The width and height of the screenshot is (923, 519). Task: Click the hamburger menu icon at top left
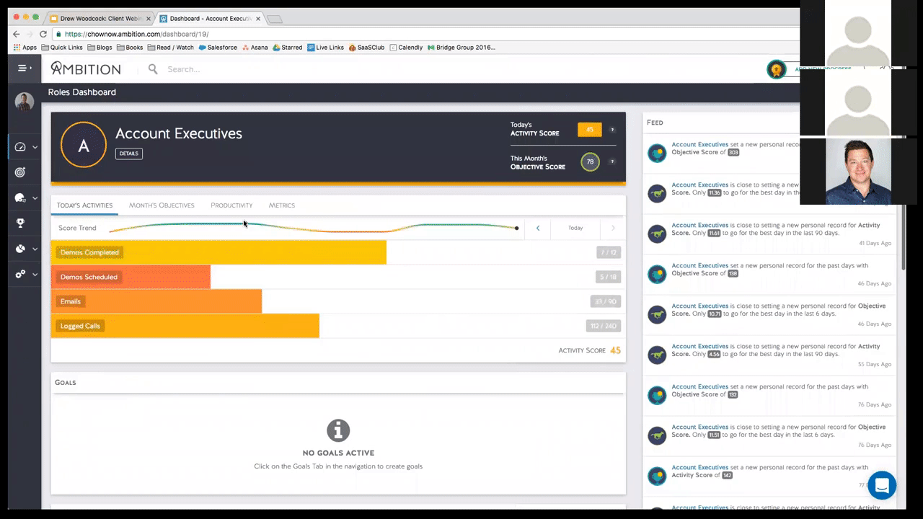point(21,67)
